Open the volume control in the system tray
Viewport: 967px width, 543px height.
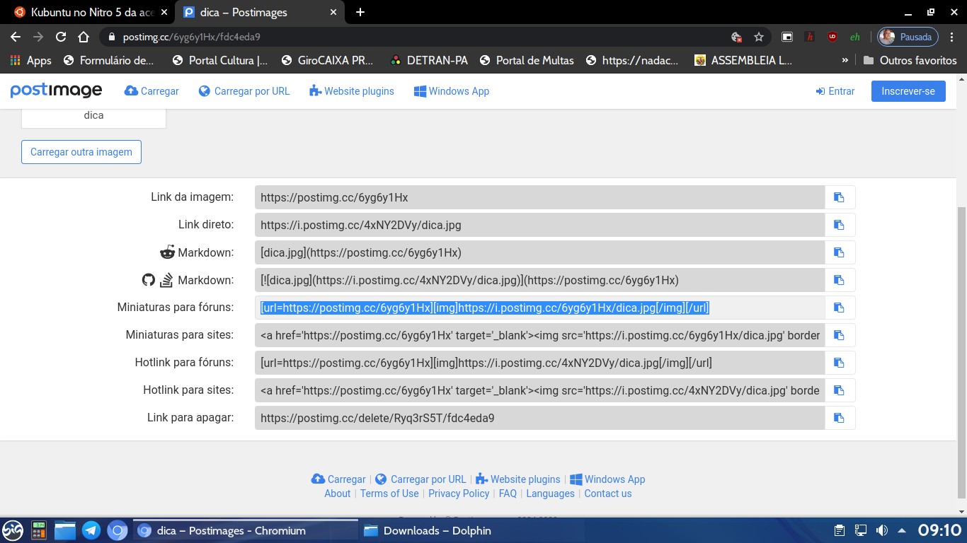881,530
